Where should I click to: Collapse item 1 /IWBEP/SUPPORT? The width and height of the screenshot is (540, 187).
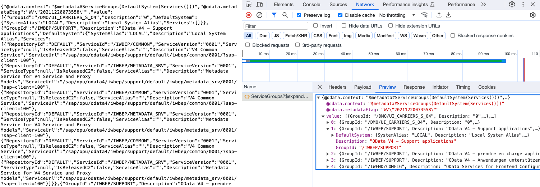[328, 129]
